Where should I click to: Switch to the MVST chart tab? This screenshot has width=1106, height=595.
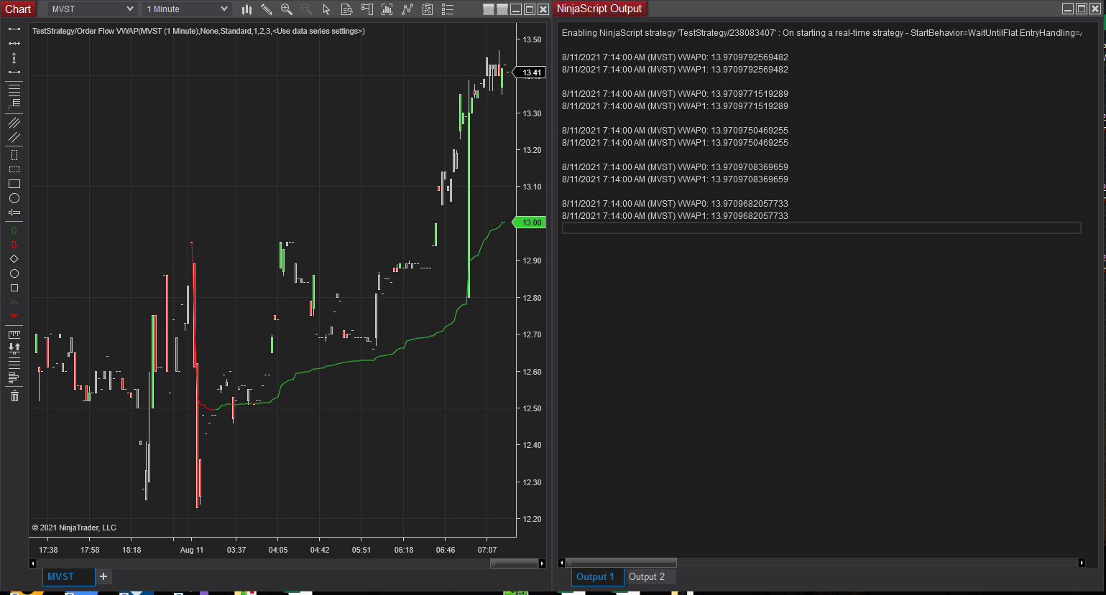68,577
